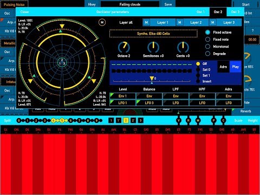Open the HPF Env selector

(x=202, y=96)
